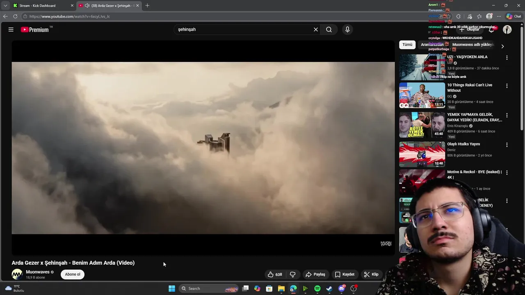Open Task View on taskbar
The width and height of the screenshot is (525, 295).
(245, 288)
